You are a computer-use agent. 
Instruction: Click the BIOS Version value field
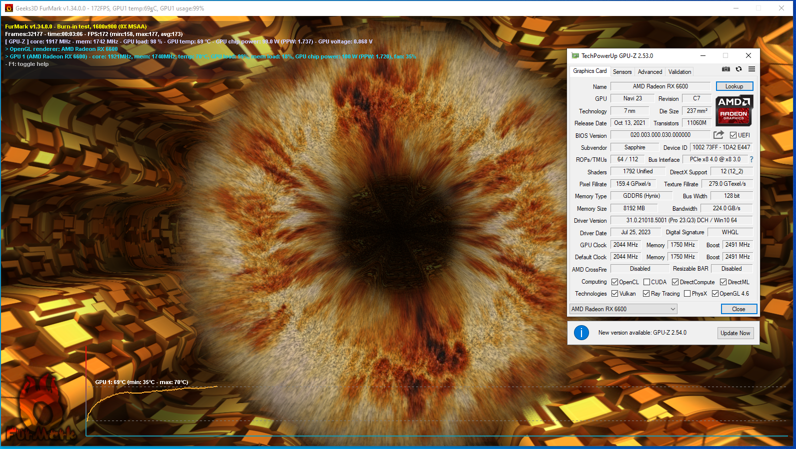coord(660,135)
